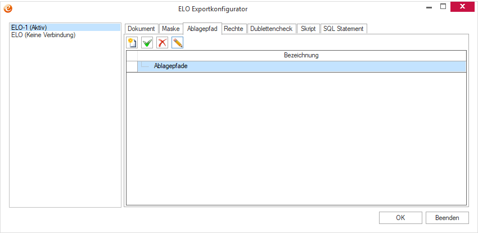The height and width of the screenshot is (233, 478).
Task: Click the Beenden button
Action: click(448, 218)
